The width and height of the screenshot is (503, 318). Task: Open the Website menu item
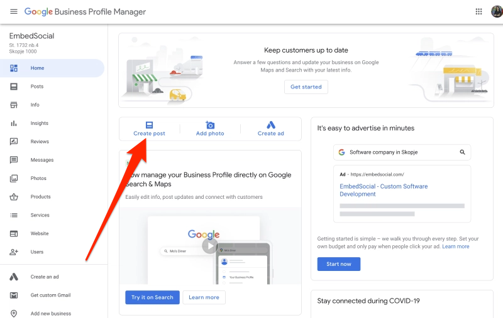52,233
